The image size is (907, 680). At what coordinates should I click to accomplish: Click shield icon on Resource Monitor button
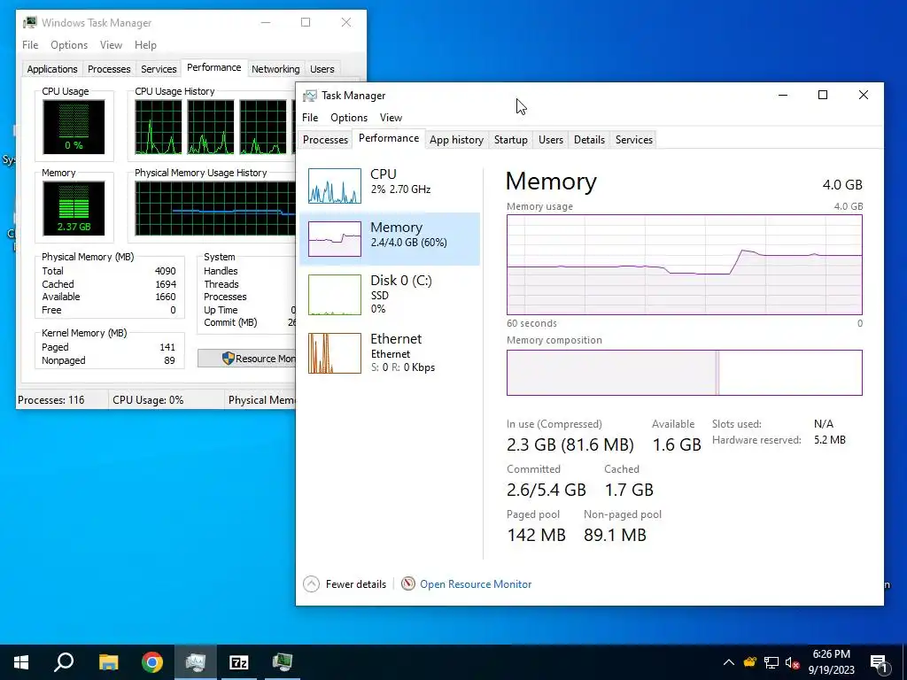pos(228,359)
